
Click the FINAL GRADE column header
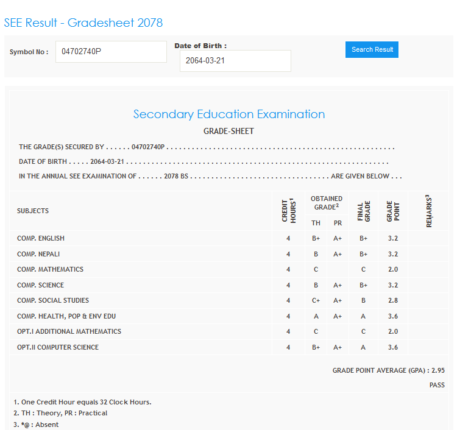tap(363, 211)
